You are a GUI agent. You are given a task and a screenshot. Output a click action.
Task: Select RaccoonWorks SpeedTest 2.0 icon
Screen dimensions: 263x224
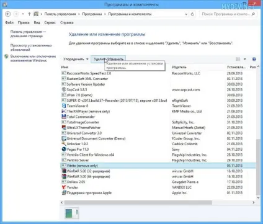point(64,73)
